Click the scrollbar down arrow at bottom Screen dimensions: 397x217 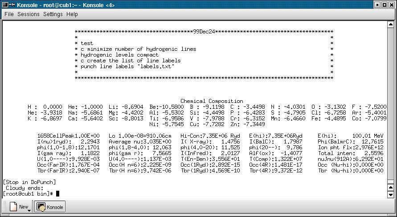[x=391, y=195]
